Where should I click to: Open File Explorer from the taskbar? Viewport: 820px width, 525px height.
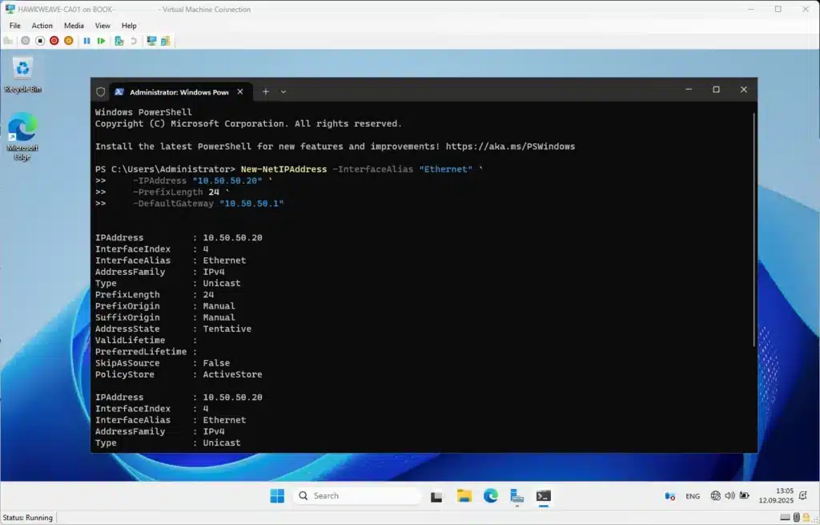[464, 496]
